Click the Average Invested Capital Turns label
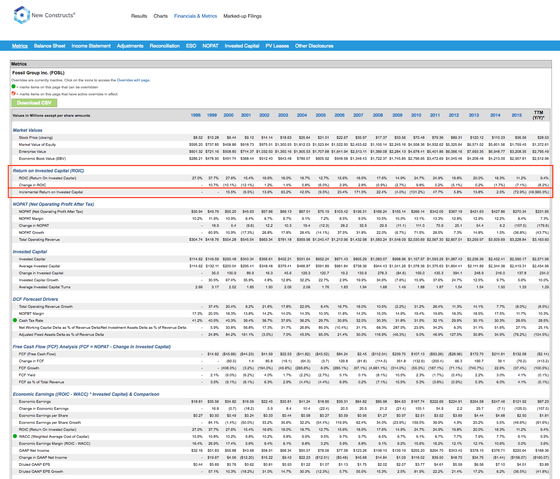 coord(45,287)
